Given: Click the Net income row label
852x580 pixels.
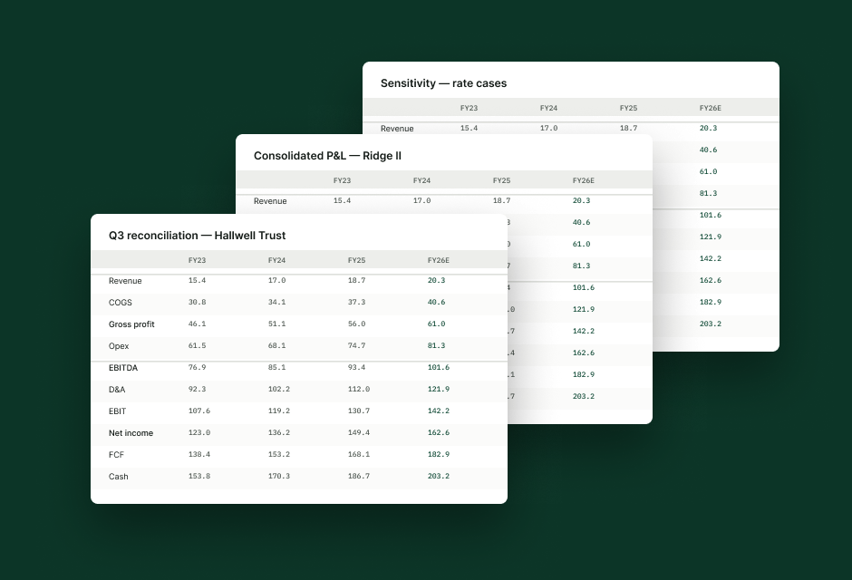Looking at the screenshot, I should (x=131, y=433).
